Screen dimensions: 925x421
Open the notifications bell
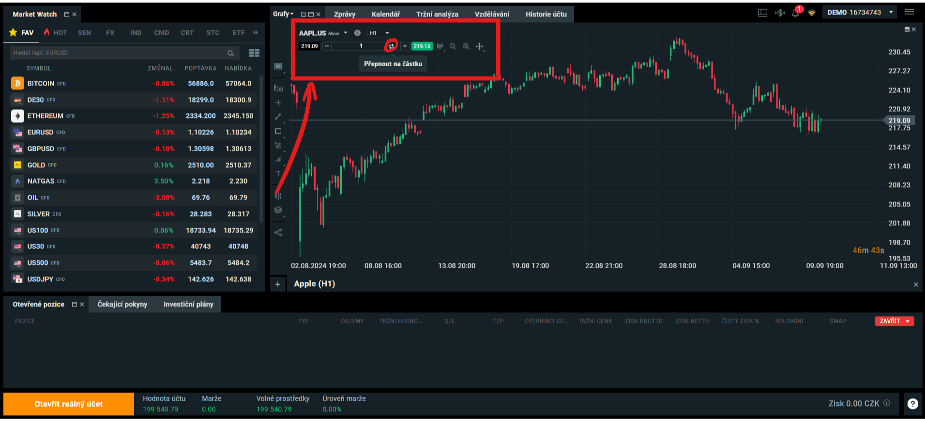[795, 13]
